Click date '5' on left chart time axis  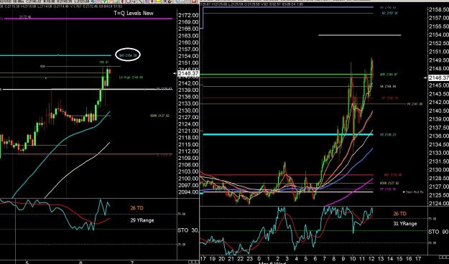point(27,263)
